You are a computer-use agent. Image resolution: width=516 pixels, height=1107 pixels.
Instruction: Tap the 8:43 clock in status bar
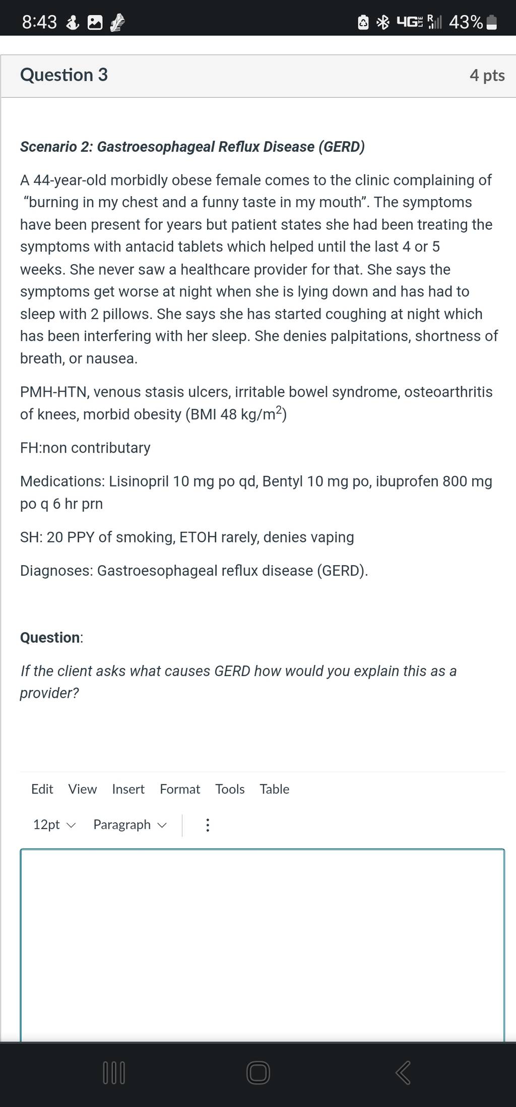(x=39, y=23)
